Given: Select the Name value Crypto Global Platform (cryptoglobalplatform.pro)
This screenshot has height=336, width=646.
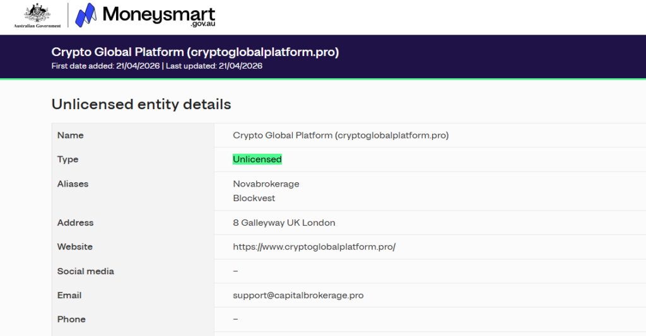Looking at the screenshot, I should tap(341, 135).
